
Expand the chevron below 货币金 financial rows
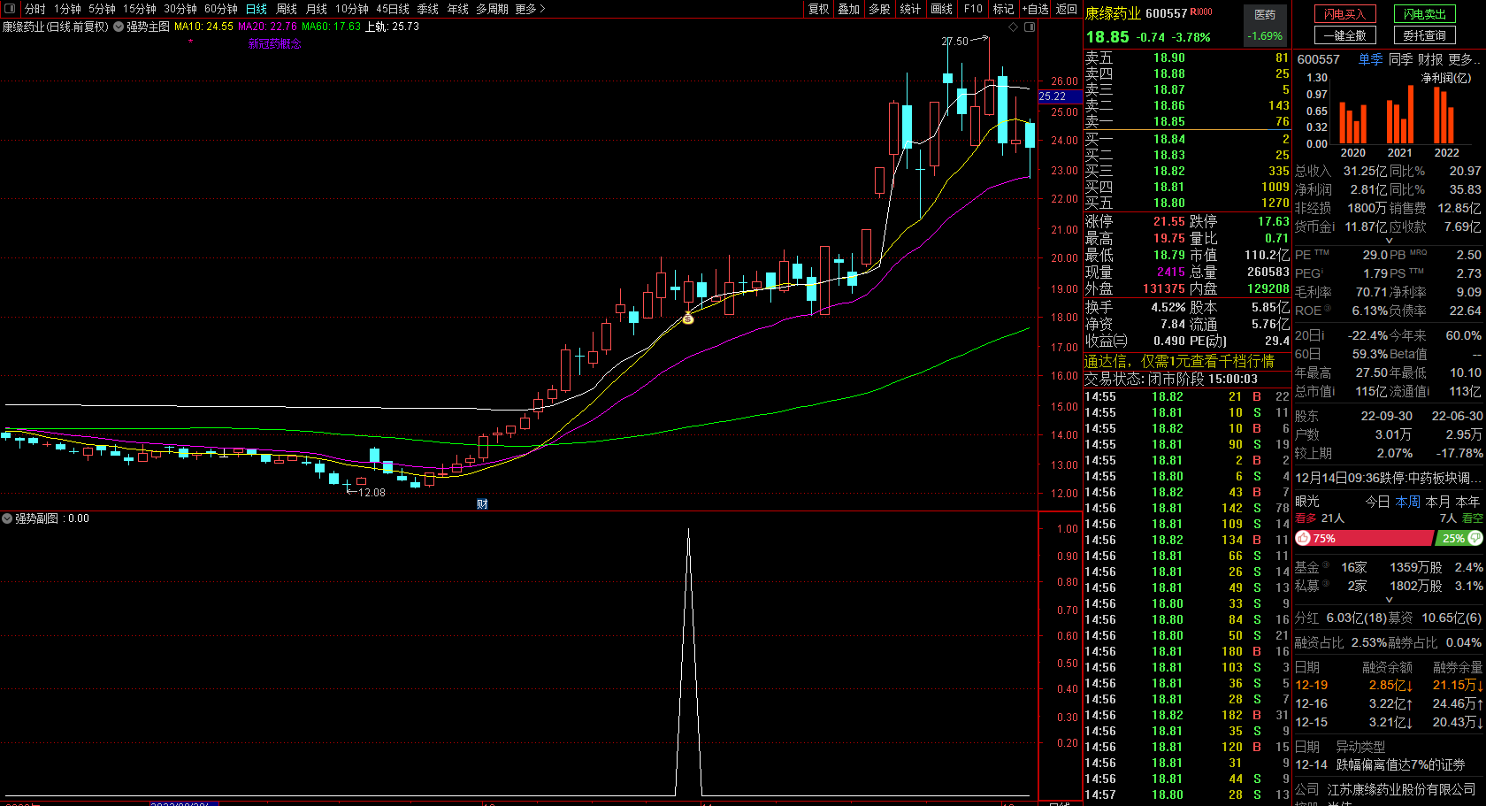pos(1389,241)
